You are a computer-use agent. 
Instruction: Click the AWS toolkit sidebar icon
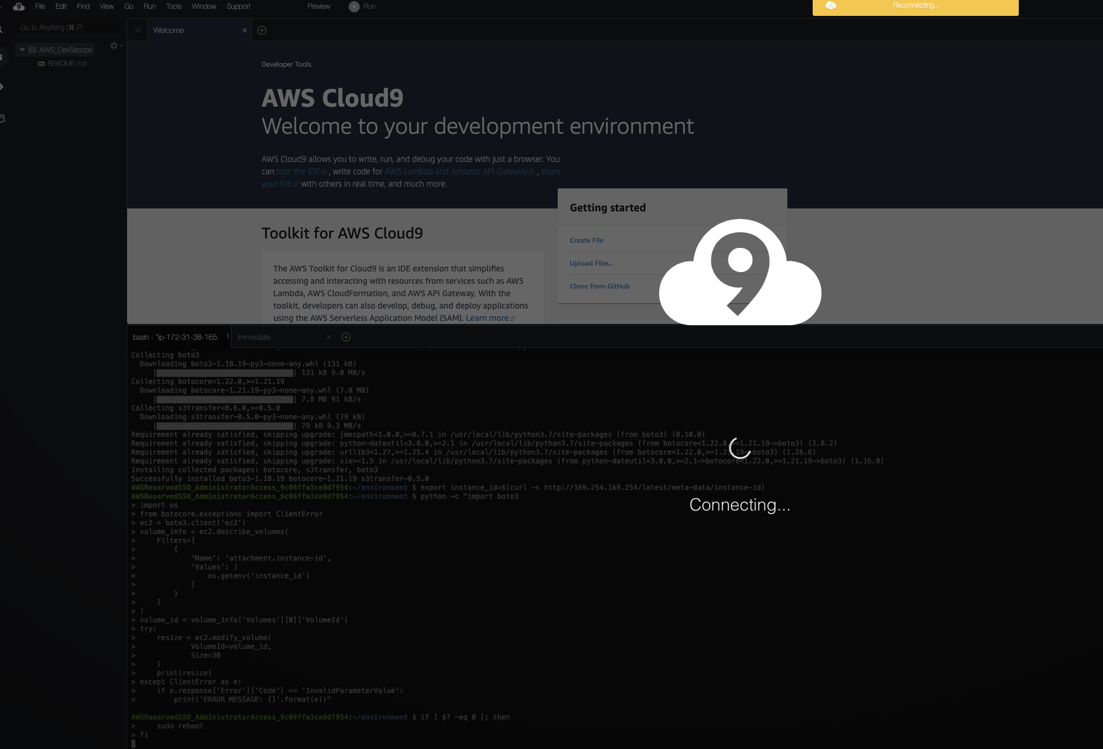coord(2,118)
